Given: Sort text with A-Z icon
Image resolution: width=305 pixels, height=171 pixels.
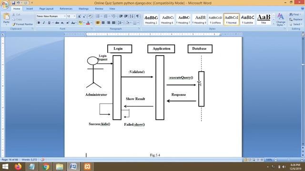Looking at the screenshot, I should click(x=132, y=16).
